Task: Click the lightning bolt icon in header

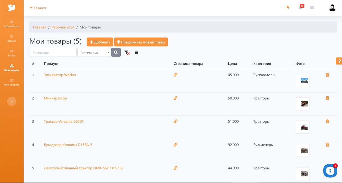Action: (x=288, y=8)
